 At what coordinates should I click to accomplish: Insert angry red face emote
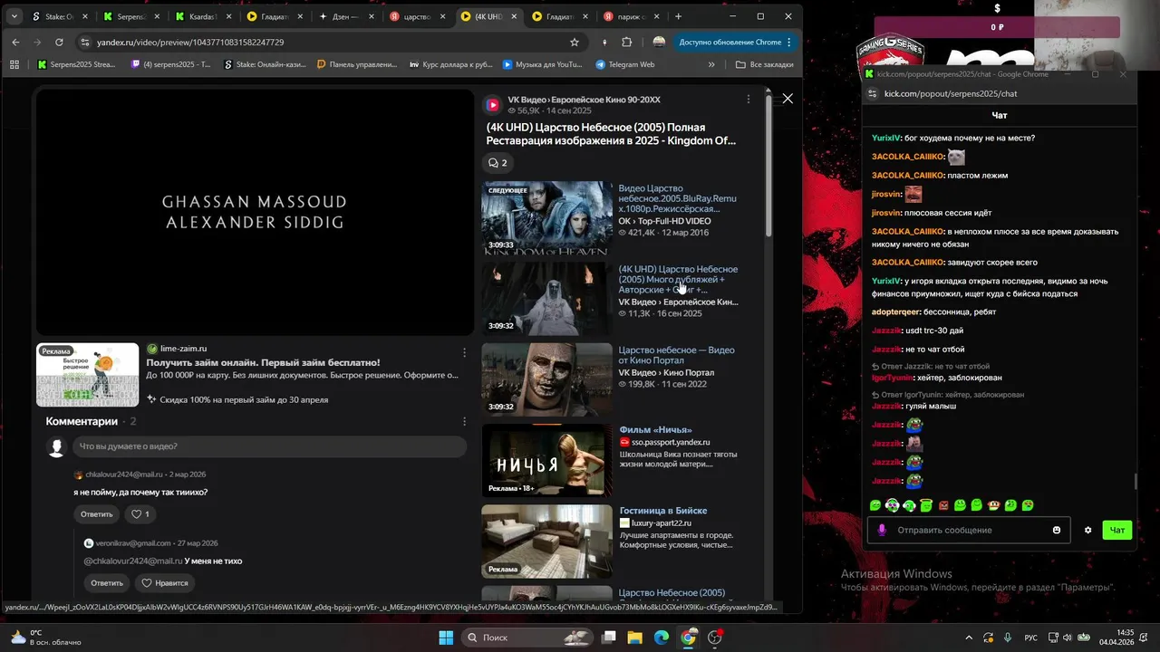point(943,505)
